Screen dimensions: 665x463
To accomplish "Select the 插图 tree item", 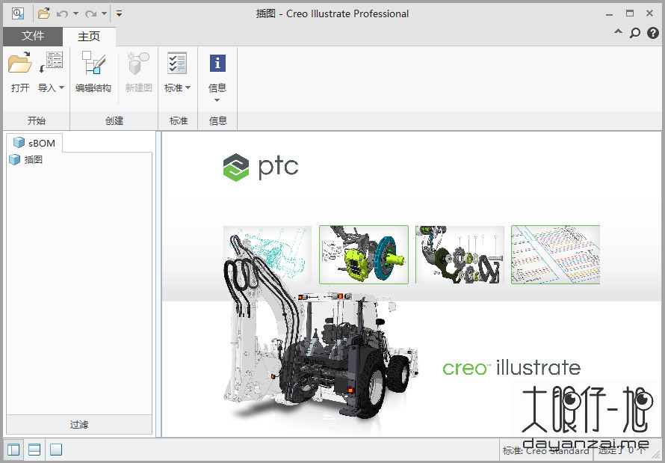I will 33,159.
